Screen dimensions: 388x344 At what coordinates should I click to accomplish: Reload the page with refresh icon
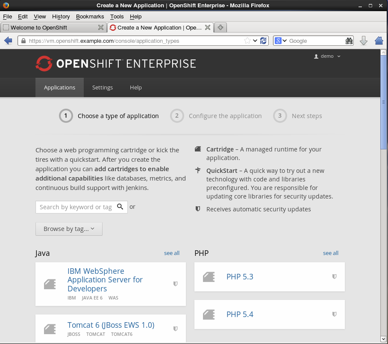point(263,41)
